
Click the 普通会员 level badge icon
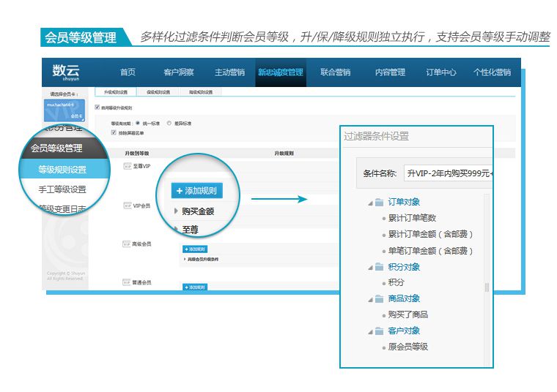click(126, 282)
